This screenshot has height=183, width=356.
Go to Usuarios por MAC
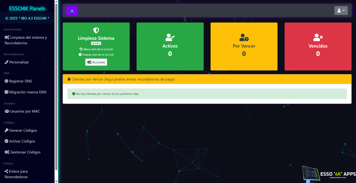25,111
